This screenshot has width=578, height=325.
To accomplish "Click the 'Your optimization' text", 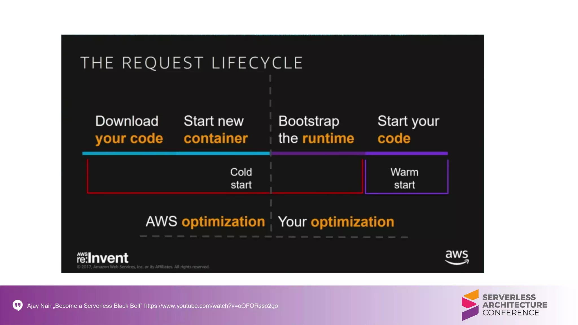I will (336, 222).
